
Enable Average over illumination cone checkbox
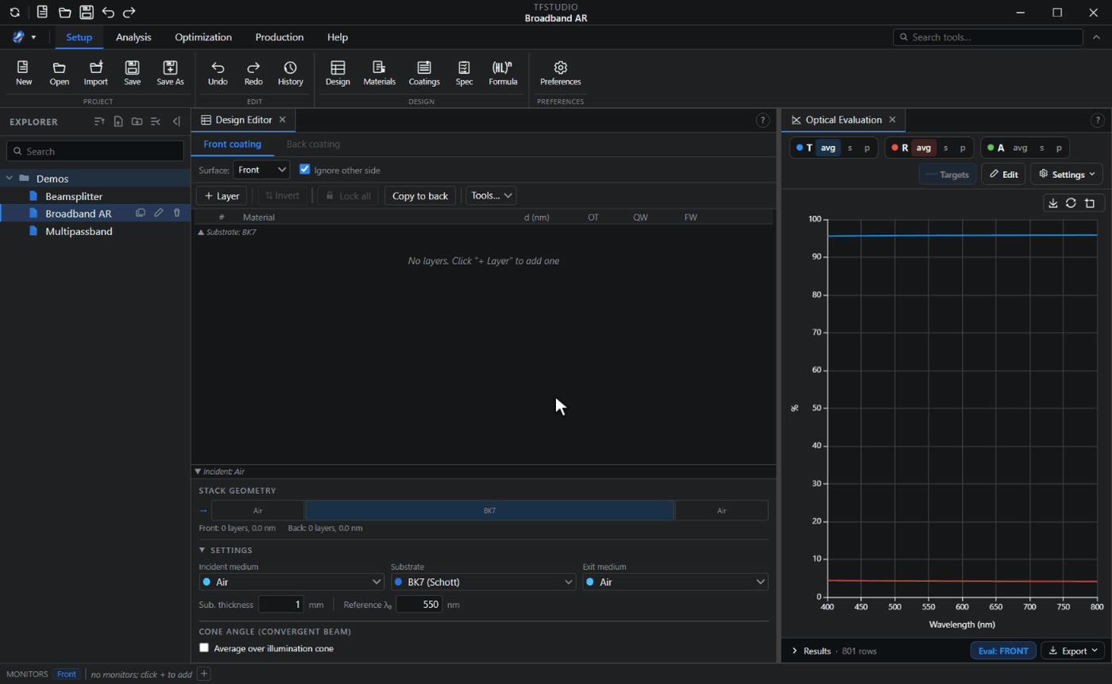pos(204,648)
